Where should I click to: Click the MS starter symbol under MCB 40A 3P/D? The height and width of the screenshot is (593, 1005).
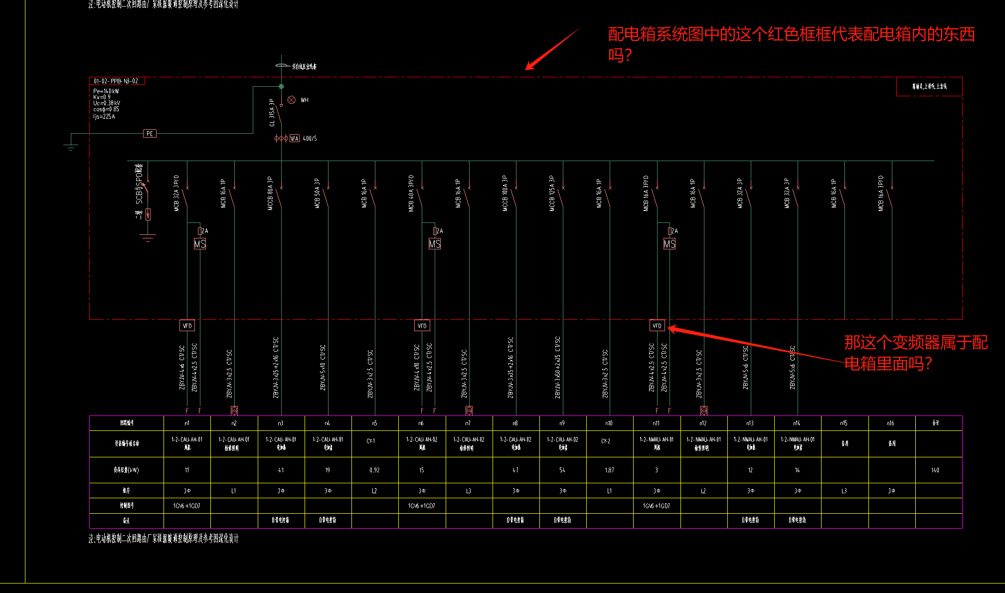(435, 244)
